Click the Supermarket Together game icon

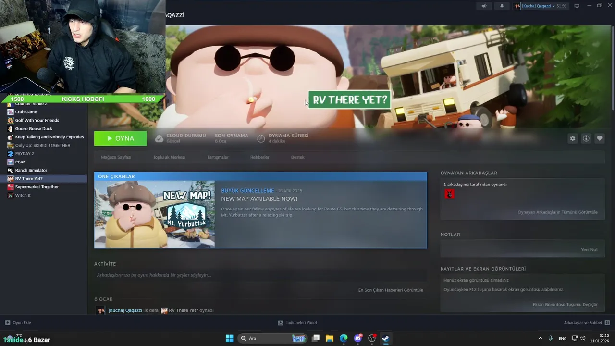click(11, 187)
